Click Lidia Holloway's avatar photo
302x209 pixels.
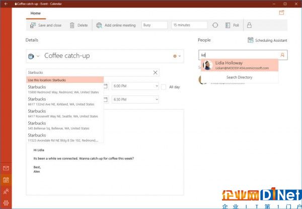[207, 65]
